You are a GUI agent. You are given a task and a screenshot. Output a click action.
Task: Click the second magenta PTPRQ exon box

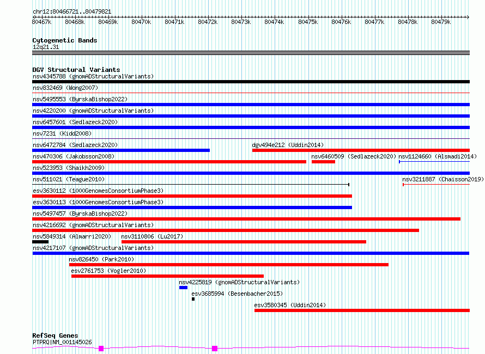pos(215,349)
